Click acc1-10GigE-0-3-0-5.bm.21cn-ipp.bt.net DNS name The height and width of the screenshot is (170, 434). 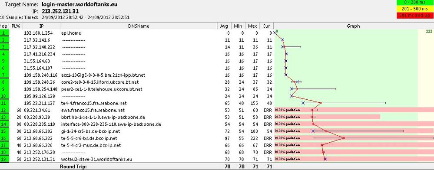point(103,75)
